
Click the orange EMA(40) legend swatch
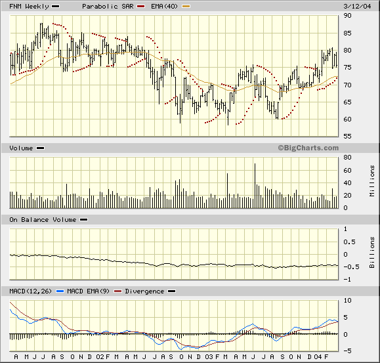186,7
